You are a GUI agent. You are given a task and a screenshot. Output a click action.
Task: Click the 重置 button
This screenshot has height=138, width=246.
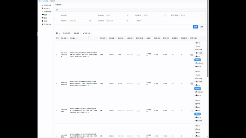tap(202, 27)
